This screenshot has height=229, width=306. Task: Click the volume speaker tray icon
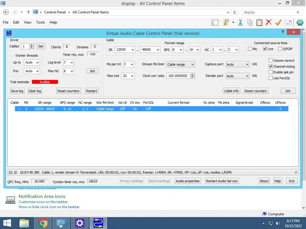[x=278, y=223]
